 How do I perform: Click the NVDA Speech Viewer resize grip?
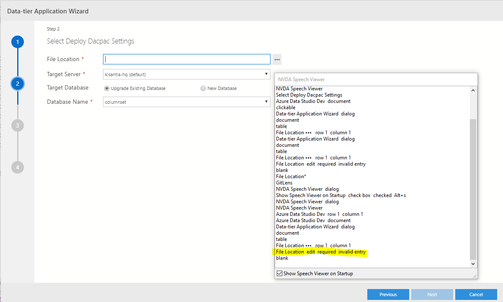(x=475, y=276)
